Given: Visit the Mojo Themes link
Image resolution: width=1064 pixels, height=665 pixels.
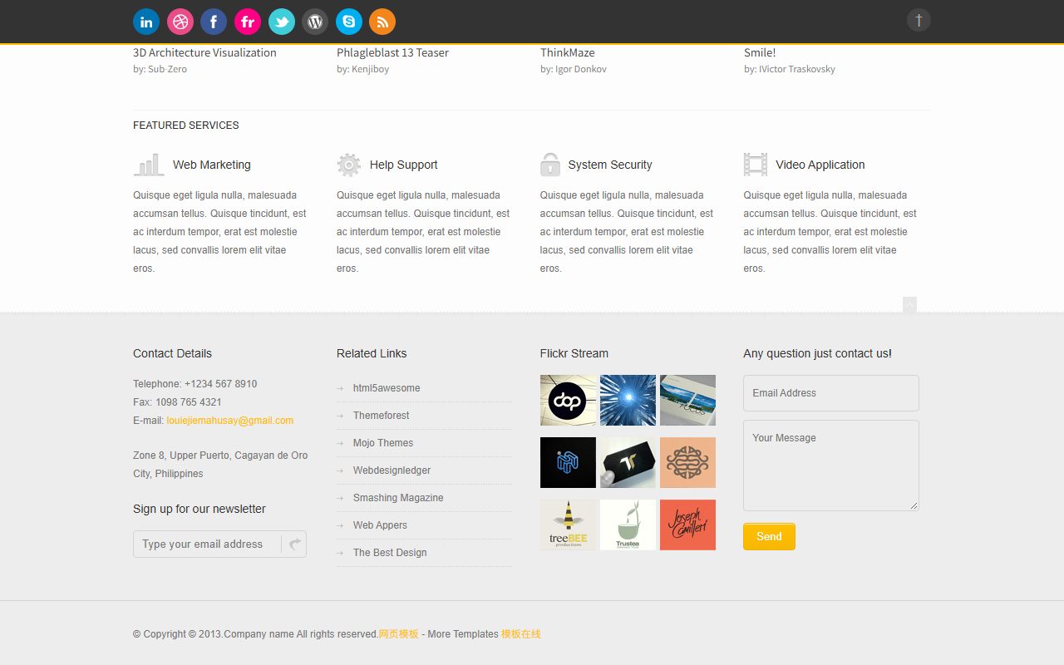Looking at the screenshot, I should tap(383, 443).
